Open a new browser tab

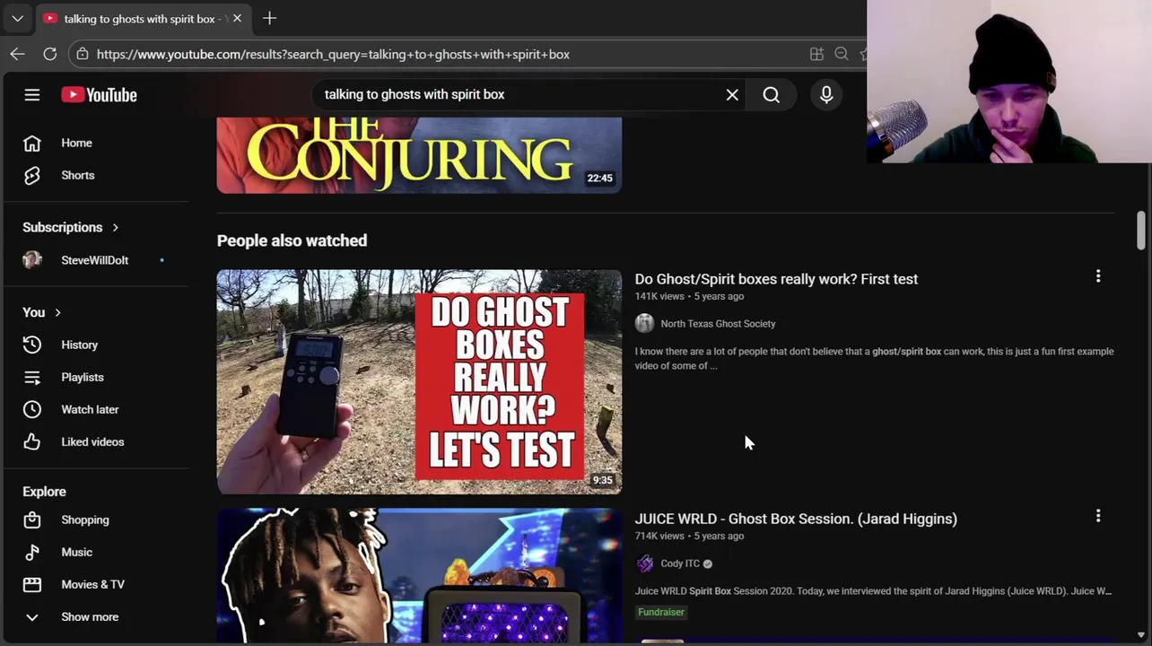click(x=269, y=18)
